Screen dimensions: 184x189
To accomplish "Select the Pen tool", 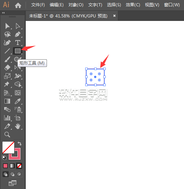I will click(x=18, y=35).
